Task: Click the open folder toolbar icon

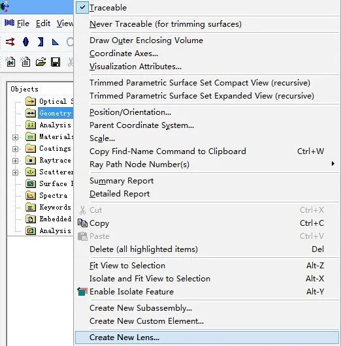Action: 41,62
